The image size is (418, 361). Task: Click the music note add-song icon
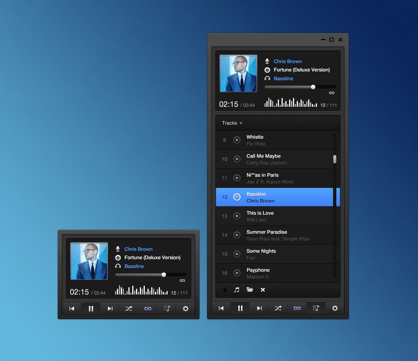(237, 290)
